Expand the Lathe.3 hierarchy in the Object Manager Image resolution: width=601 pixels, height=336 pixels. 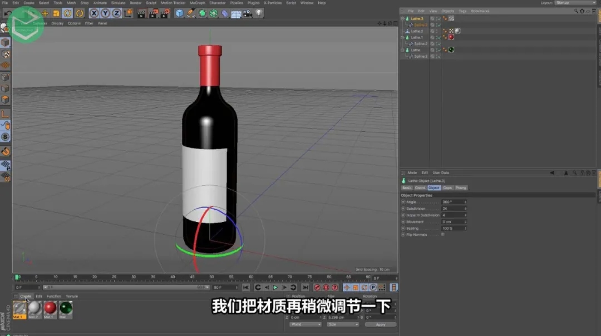(x=402, y=18)
